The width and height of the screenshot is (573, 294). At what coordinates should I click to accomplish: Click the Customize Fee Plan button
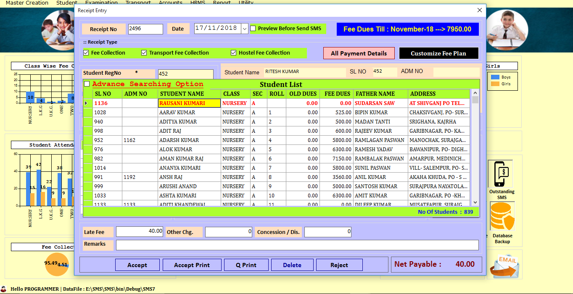pyautogui.click(x=438, y=53)
